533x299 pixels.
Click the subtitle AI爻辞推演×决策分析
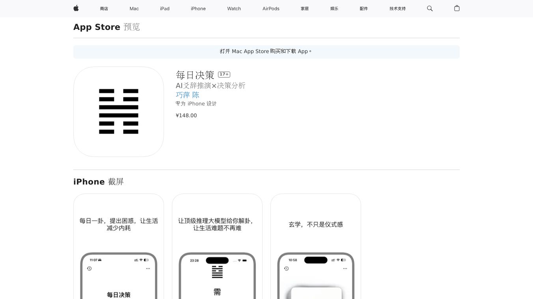(x=211, y=86)
